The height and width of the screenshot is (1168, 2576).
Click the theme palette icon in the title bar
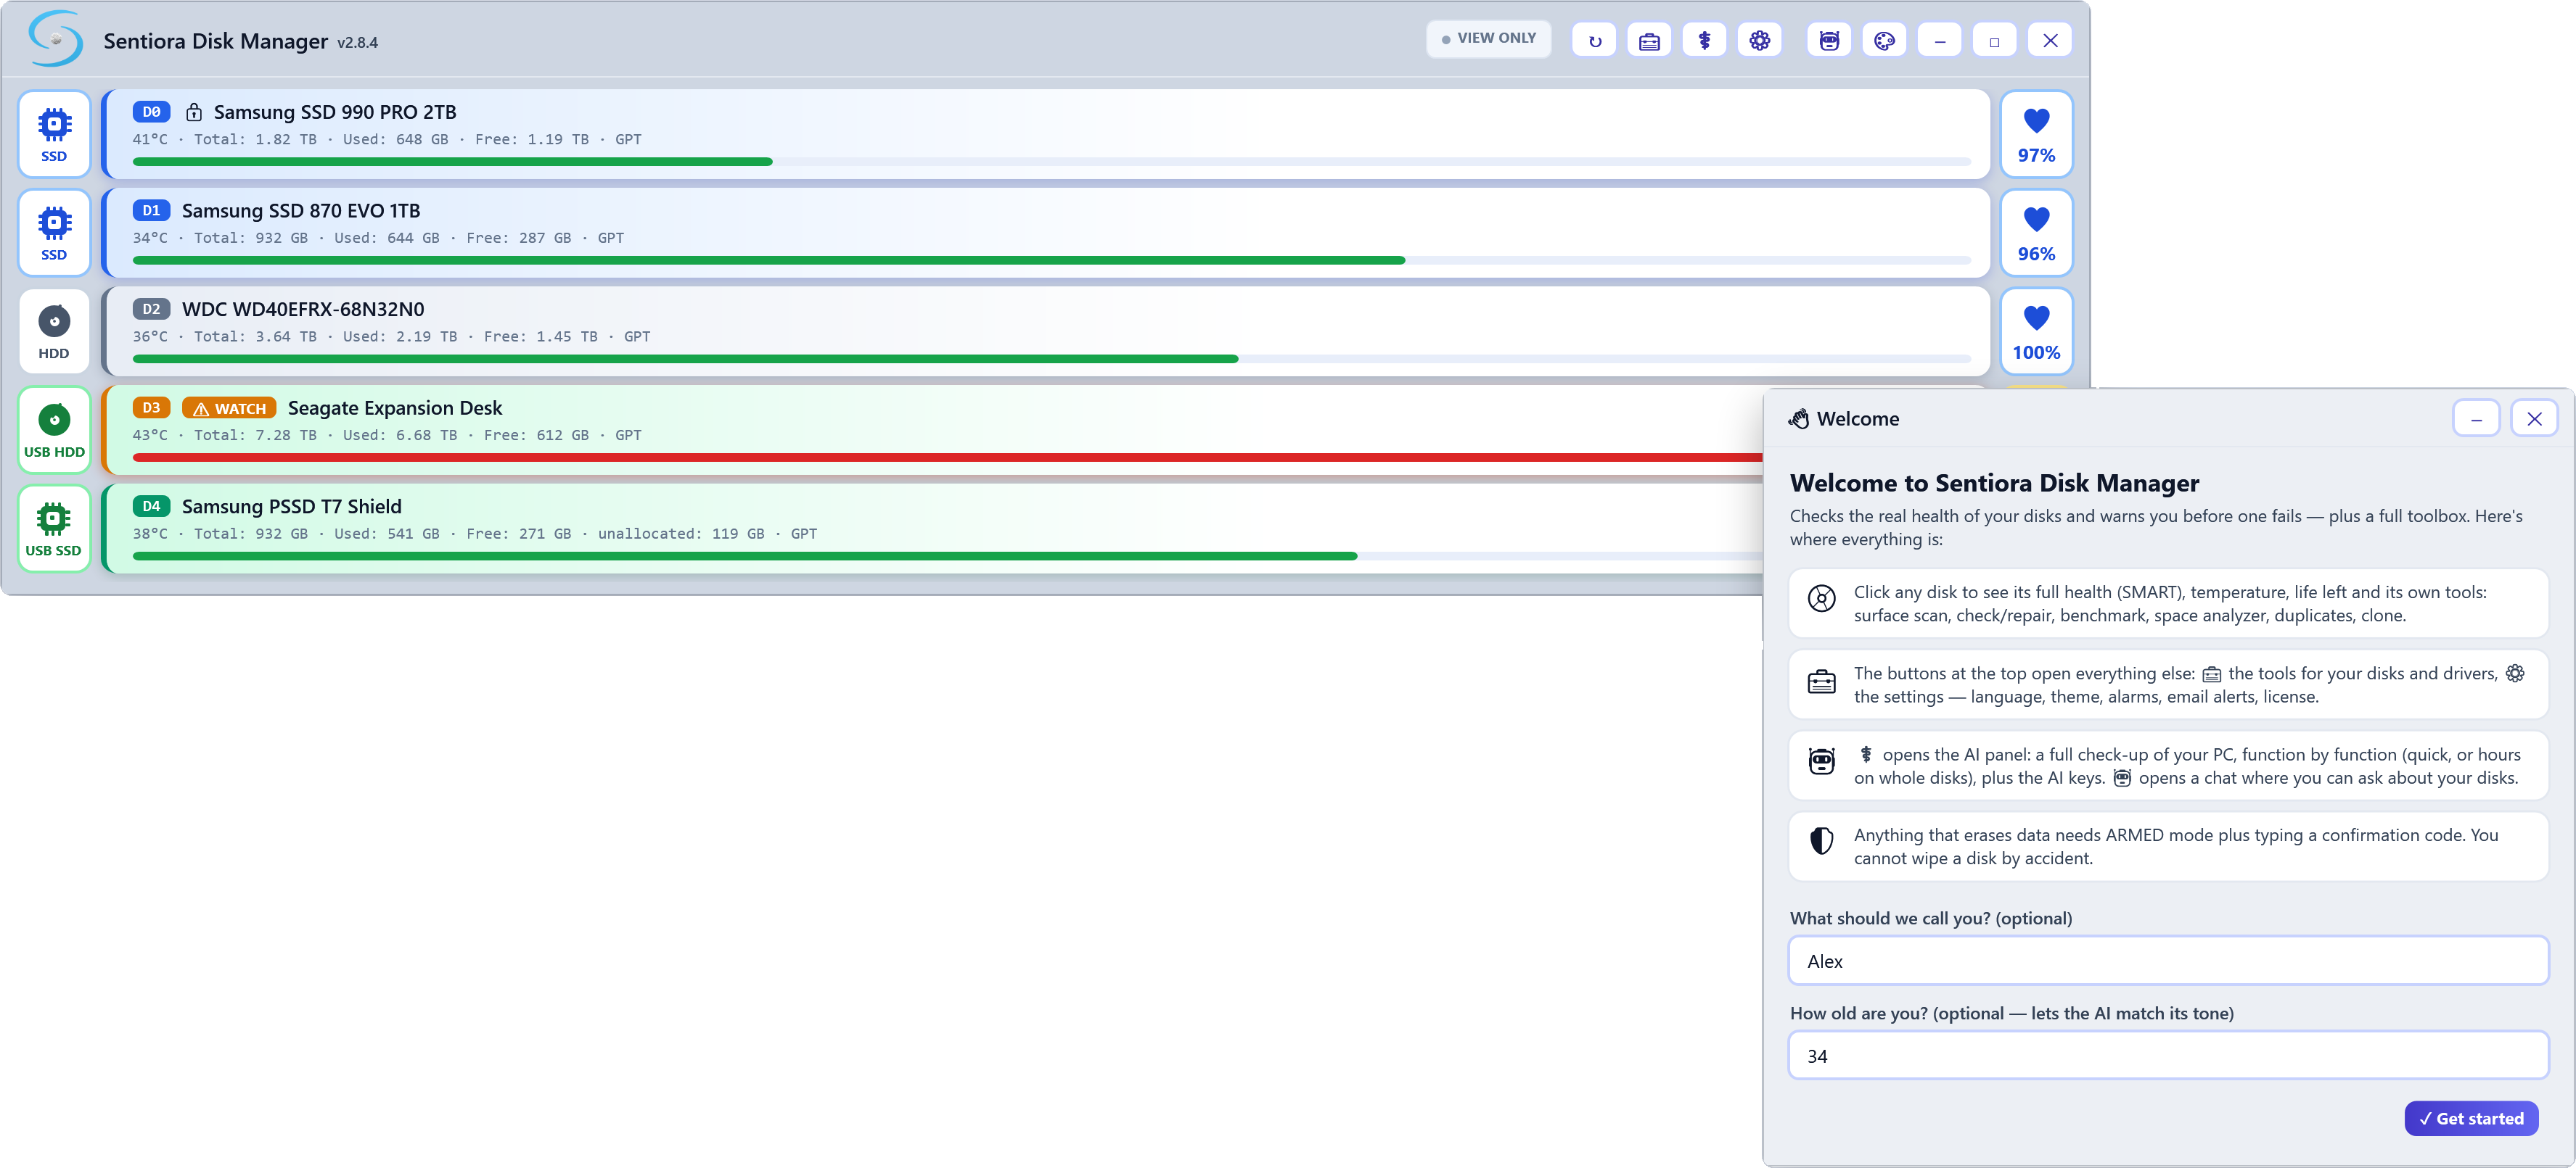pos(1884,41)
